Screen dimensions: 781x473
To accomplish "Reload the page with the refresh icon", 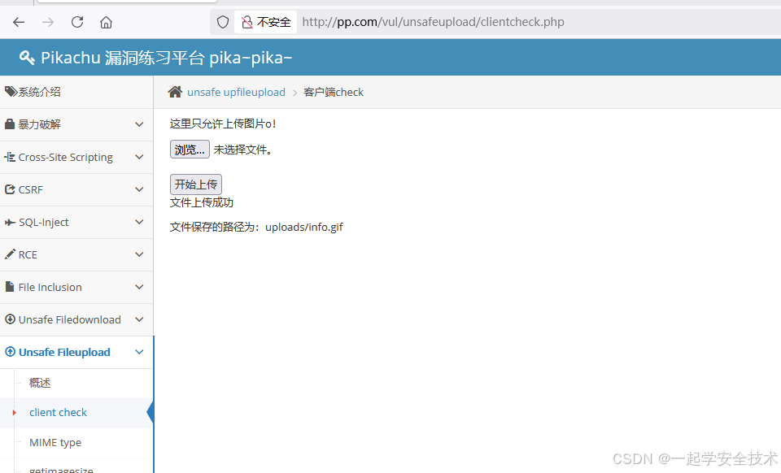I will click(x=77, y=22).
